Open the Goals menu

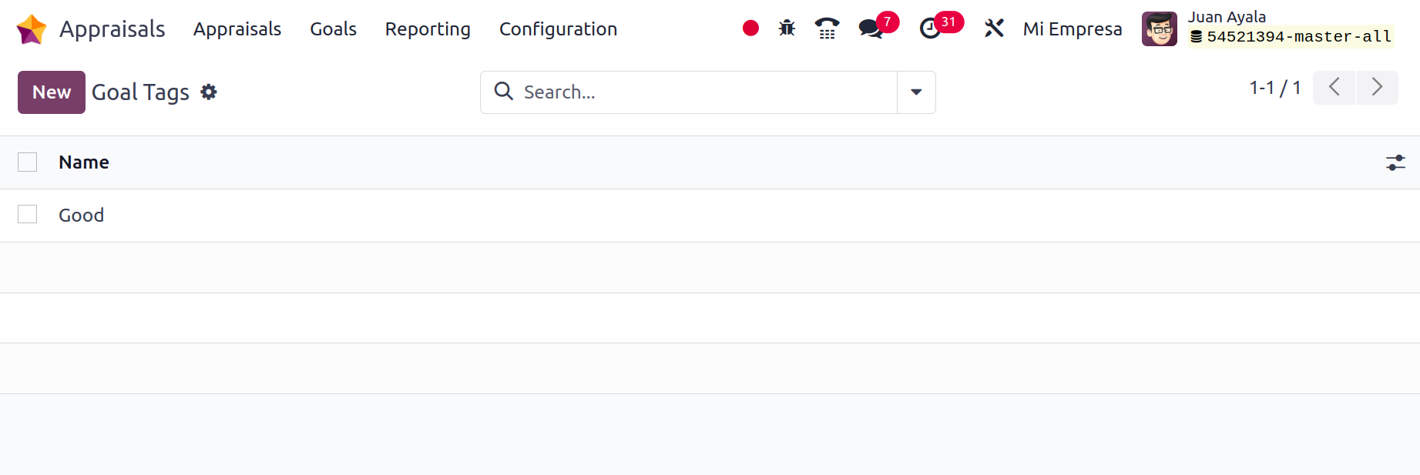pos(333,29)
